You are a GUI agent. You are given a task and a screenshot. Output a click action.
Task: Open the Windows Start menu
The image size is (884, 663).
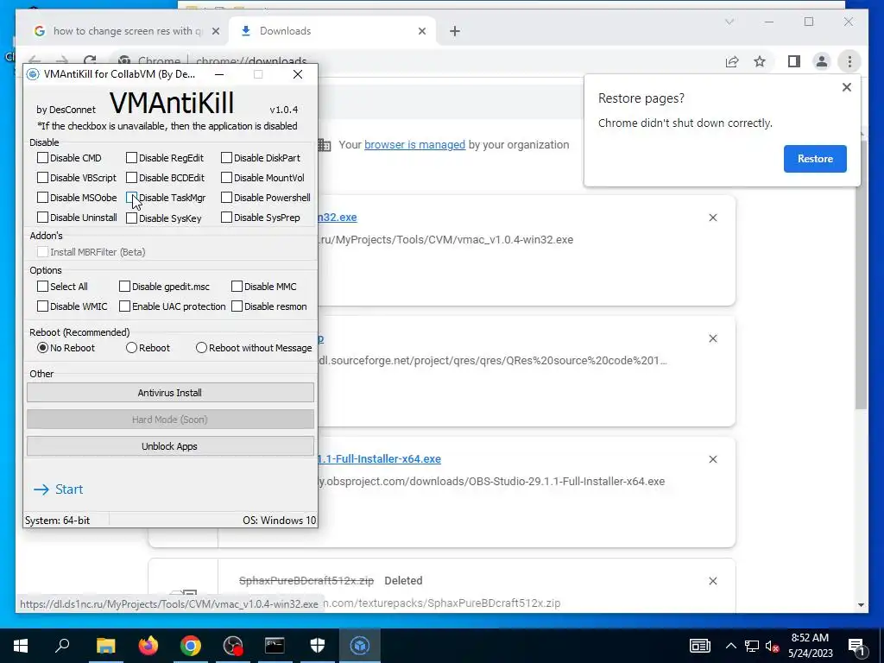(x=21, y=646)
